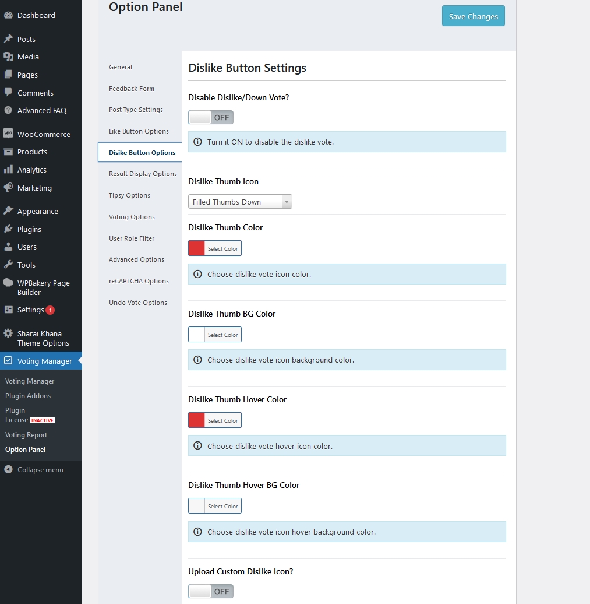Click the Plugins icon in sidebar
590x604 pixels.
(x=10, y=229)
